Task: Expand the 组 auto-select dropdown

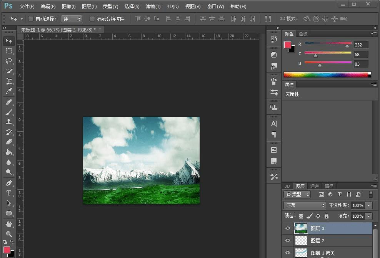Action: [x=72, y=19]
